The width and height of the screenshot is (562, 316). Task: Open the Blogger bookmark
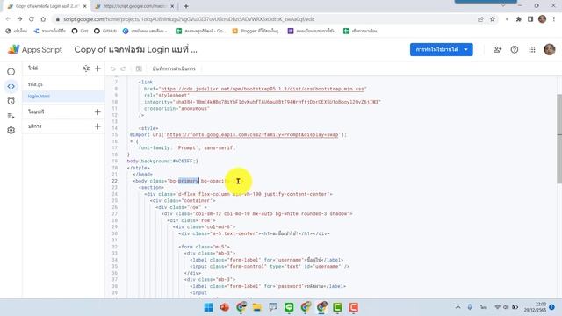point(256,31)
